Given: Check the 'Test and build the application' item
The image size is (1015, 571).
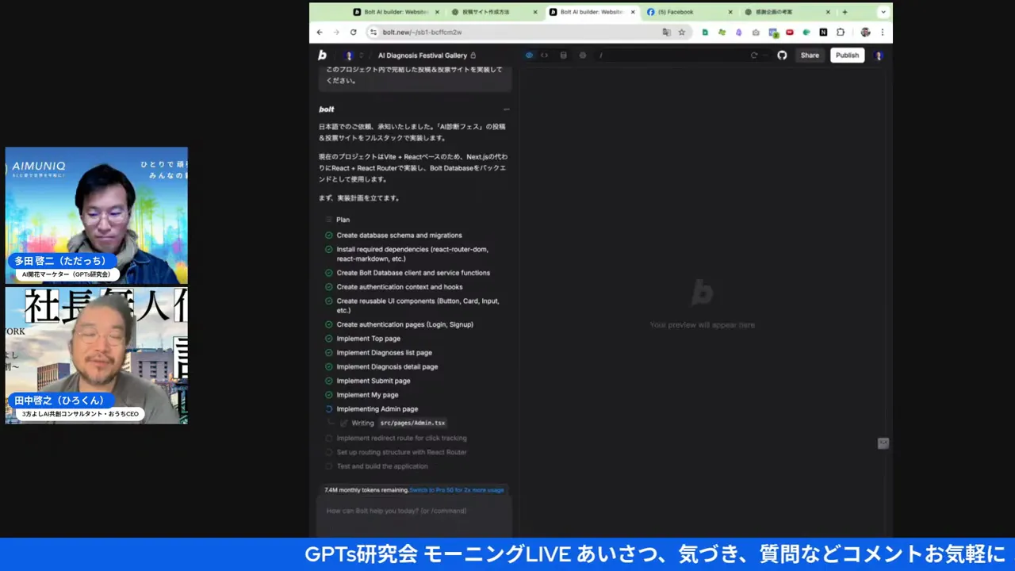Looking at the screenshot, I should (x=329, y=466).
